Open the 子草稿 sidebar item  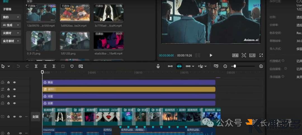pos(7,9)
